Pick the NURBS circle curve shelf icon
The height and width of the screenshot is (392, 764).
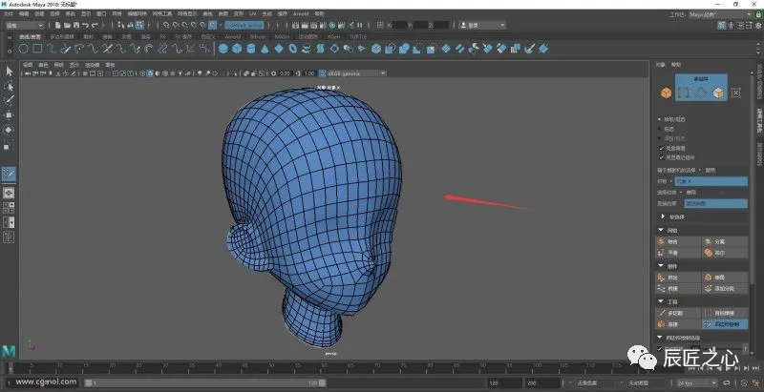[23, 48]
